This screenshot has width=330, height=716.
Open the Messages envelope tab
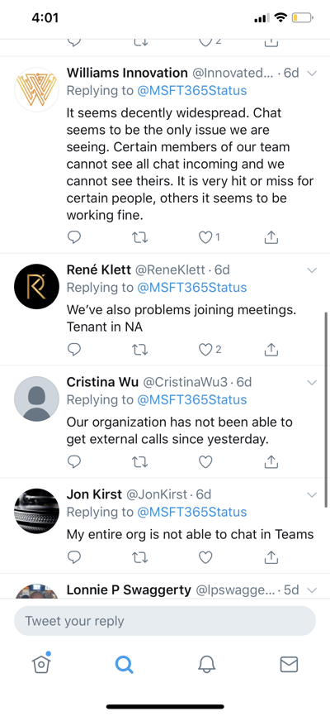pyautogui.click(x=289, y=665)
